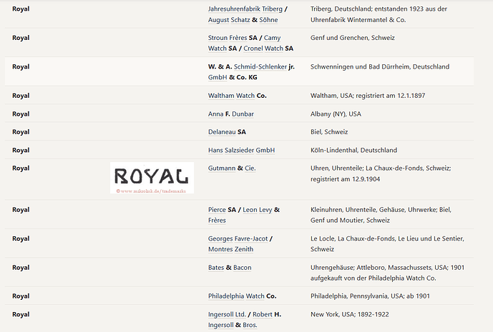The height and width of the screenshot is (332, 493).
Task: Select the text 'Köln-Lindenthal, Deutschland'
Action: point(353,151)
